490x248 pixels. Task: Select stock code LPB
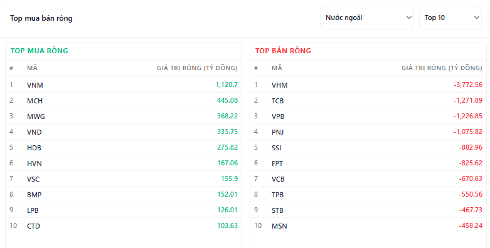pos(33,210)
